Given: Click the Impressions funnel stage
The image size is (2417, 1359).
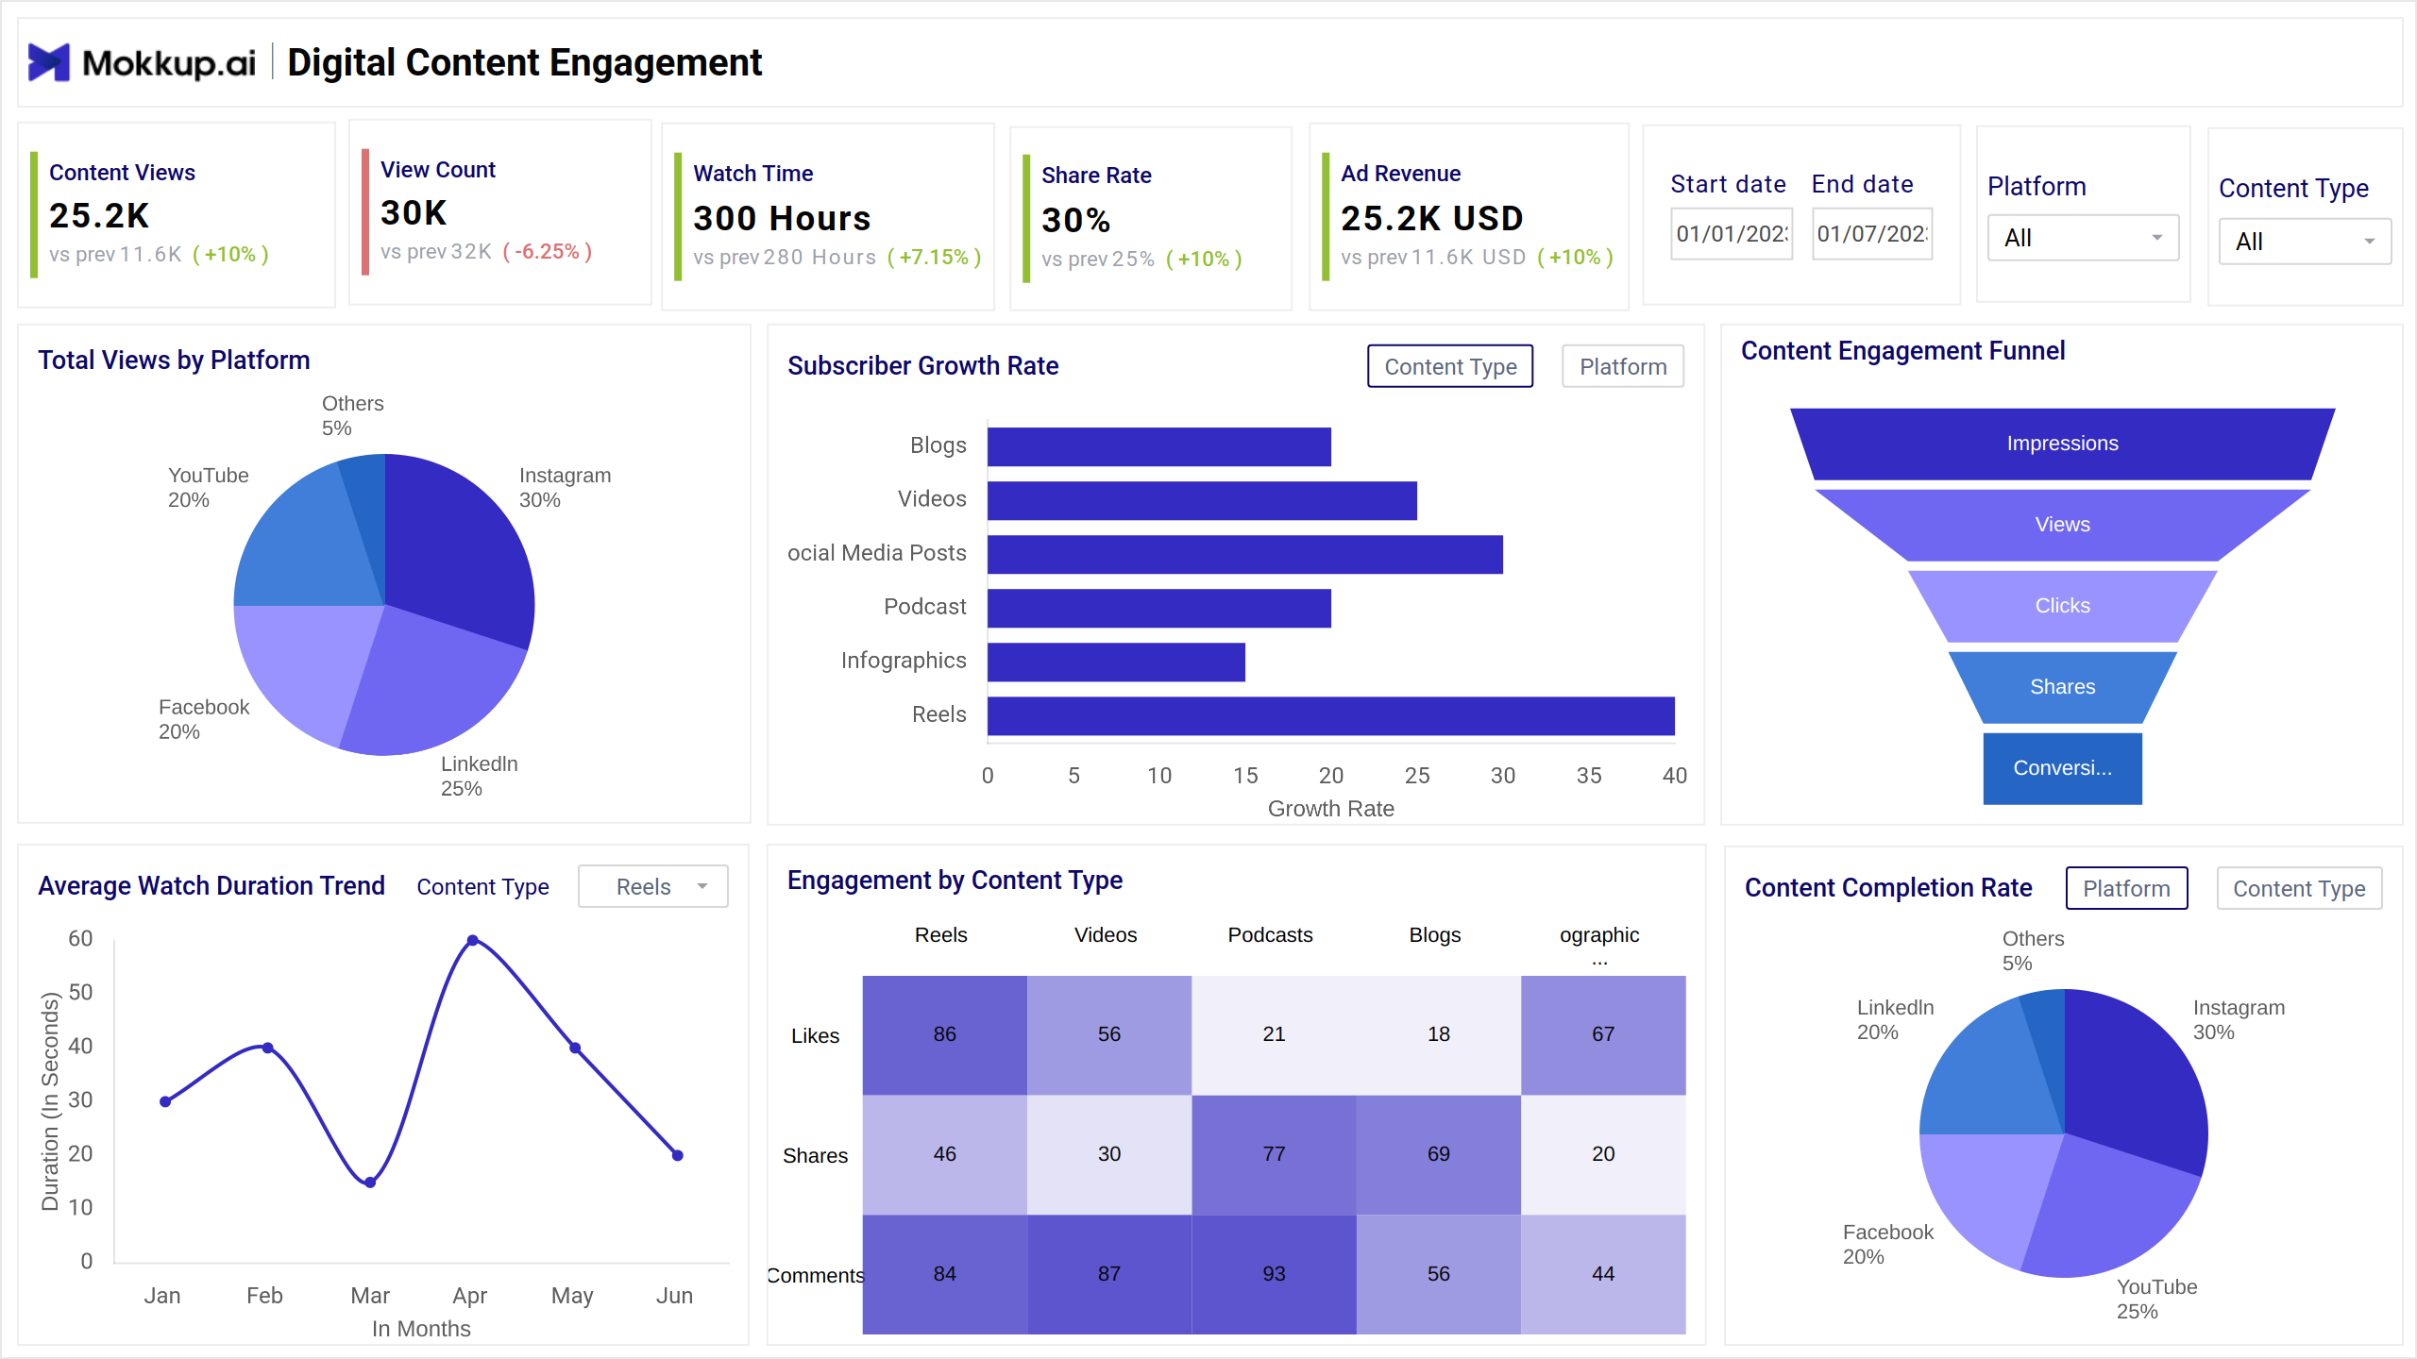Looking at the screenshot, I should [2062, 444].
